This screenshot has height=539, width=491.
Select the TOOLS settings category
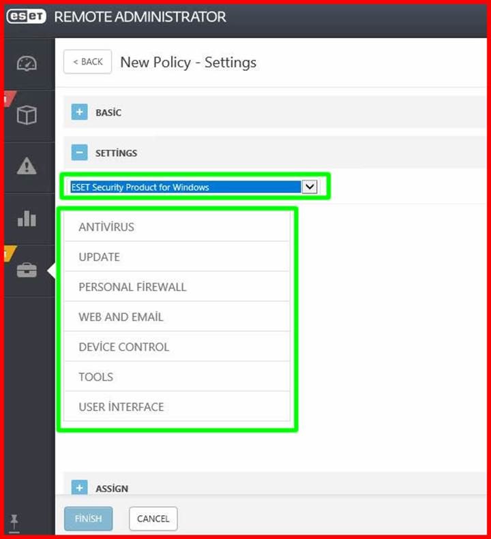click(x=177, y=377)
